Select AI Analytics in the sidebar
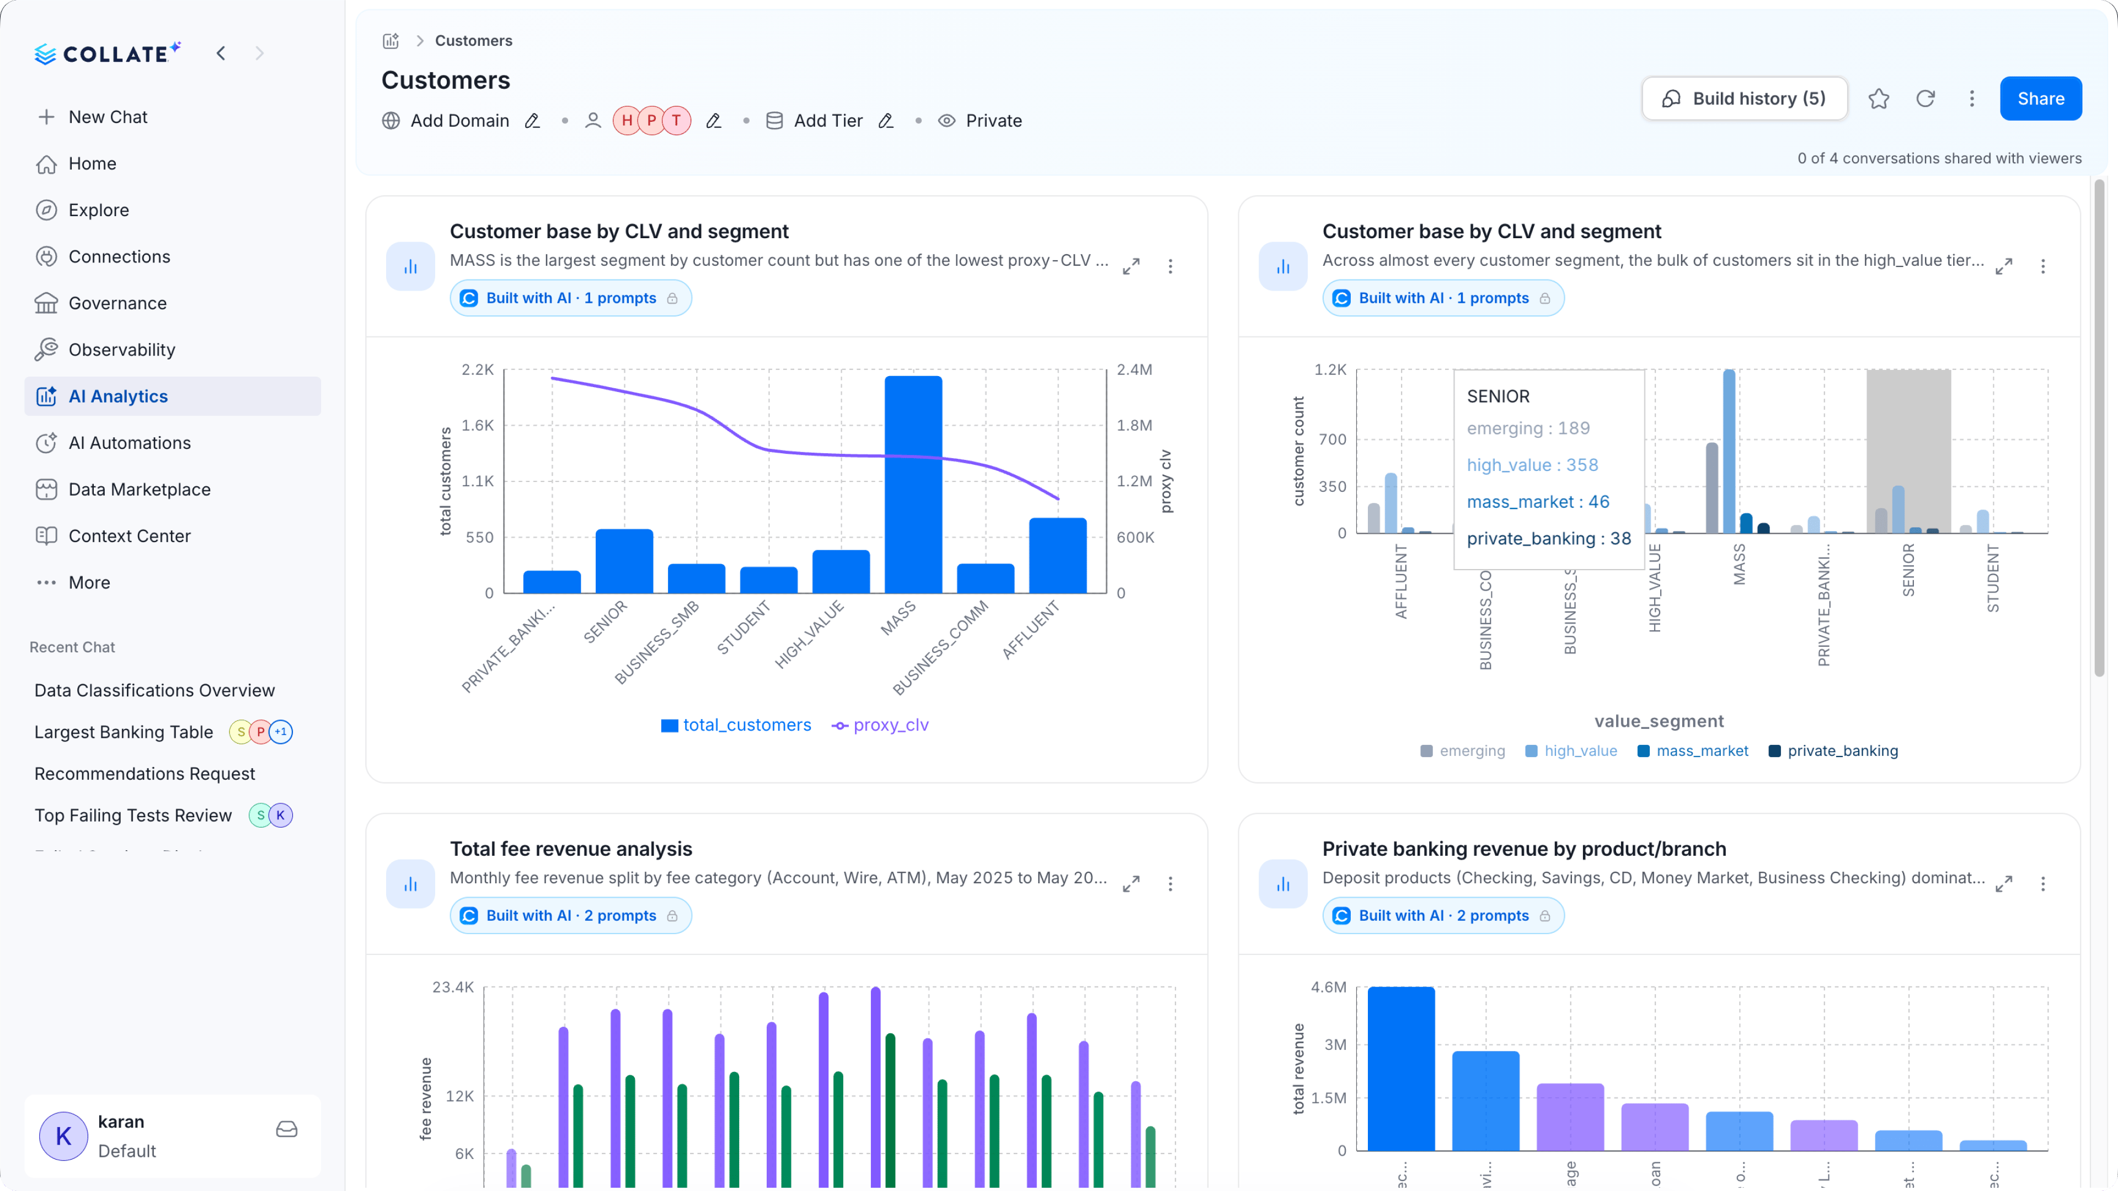 click(173, 396)
